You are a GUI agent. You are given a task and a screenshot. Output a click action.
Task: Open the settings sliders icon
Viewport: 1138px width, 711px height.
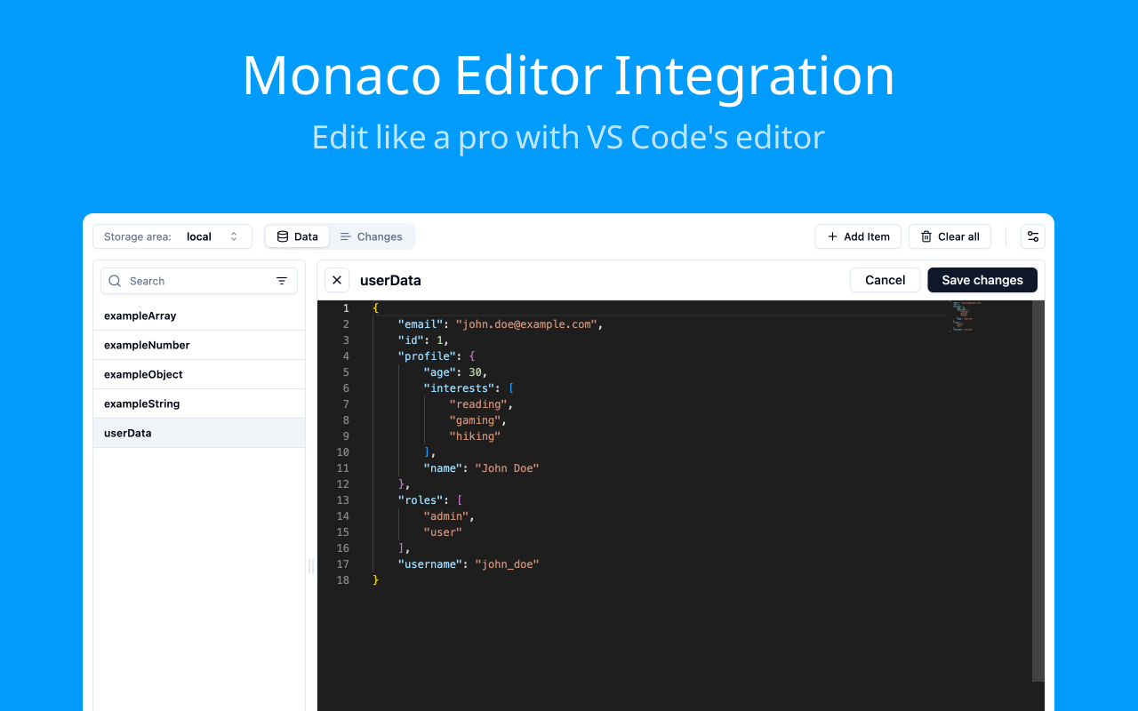[x=1033, y=236]
